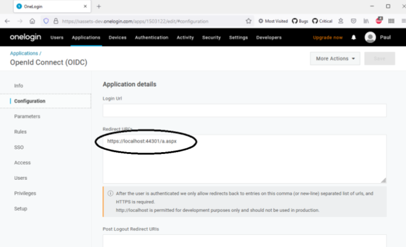406x247 pixels.
Task: Click the address bar URL
Action: click(135, 21)
